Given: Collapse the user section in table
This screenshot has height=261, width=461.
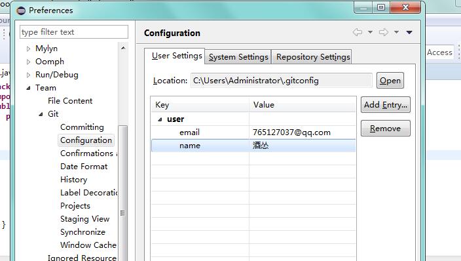Looking at the screenshot, I should click(x=160, y=119).
